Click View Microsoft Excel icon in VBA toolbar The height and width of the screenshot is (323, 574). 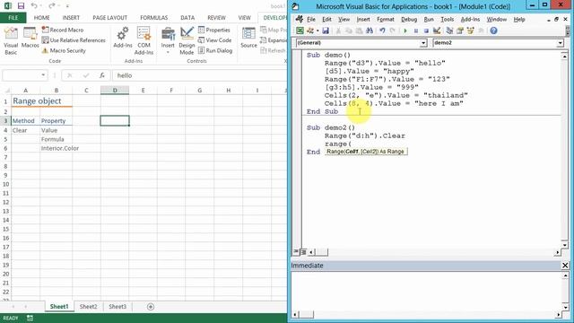(x=300, y=31)
